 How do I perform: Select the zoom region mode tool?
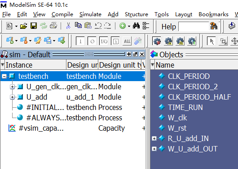tap(223, 41)
